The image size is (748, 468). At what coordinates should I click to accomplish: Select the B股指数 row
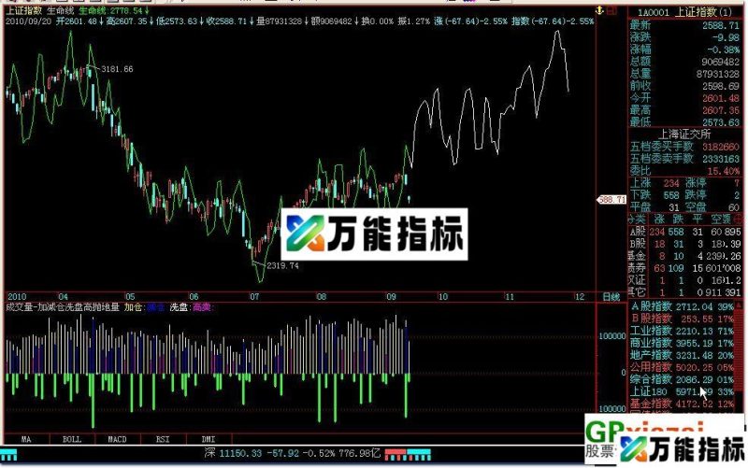684,319
